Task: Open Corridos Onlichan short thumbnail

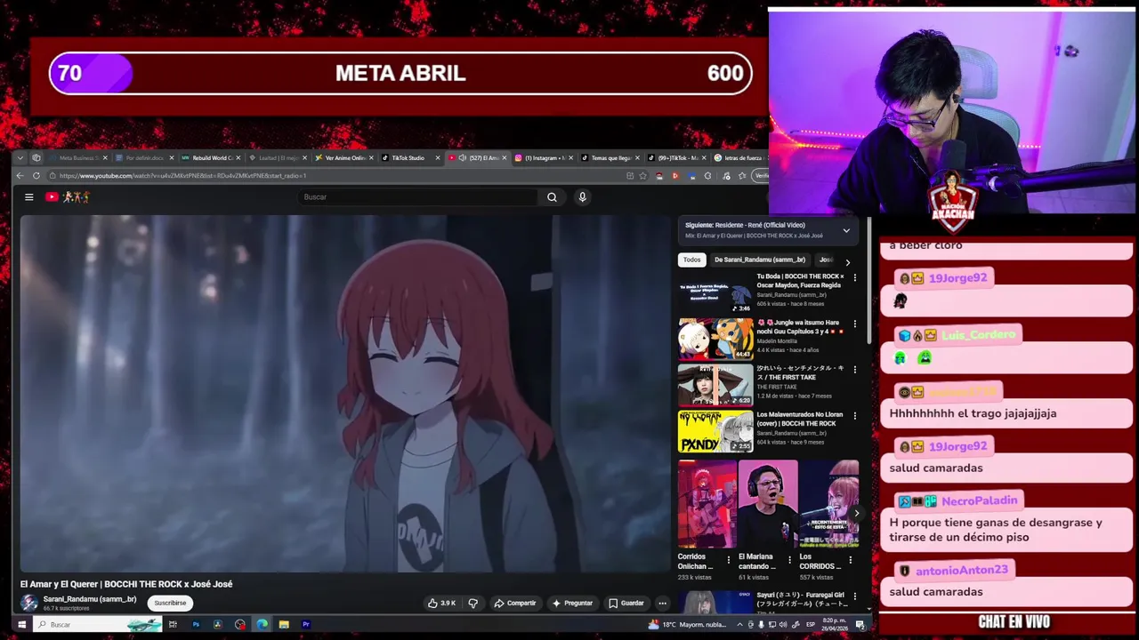Action: (707, 504)
